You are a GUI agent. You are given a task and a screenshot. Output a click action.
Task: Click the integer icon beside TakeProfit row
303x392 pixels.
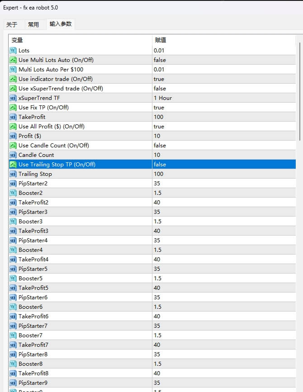[13, 117]
